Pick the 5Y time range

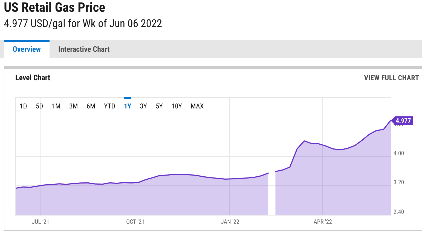(159, 106)
